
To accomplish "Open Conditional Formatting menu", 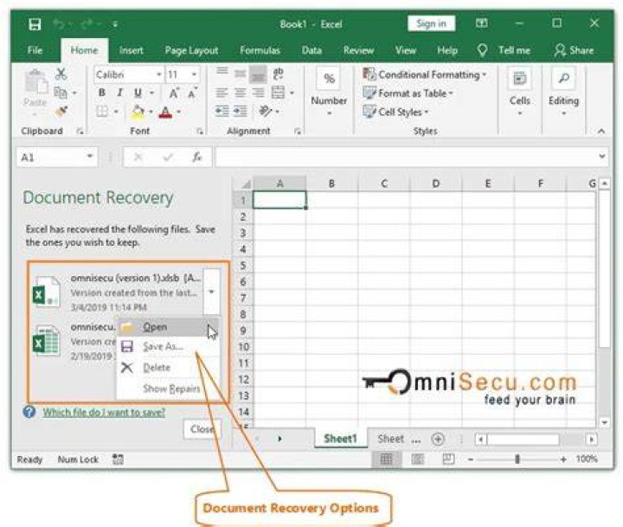I will 424,74.
